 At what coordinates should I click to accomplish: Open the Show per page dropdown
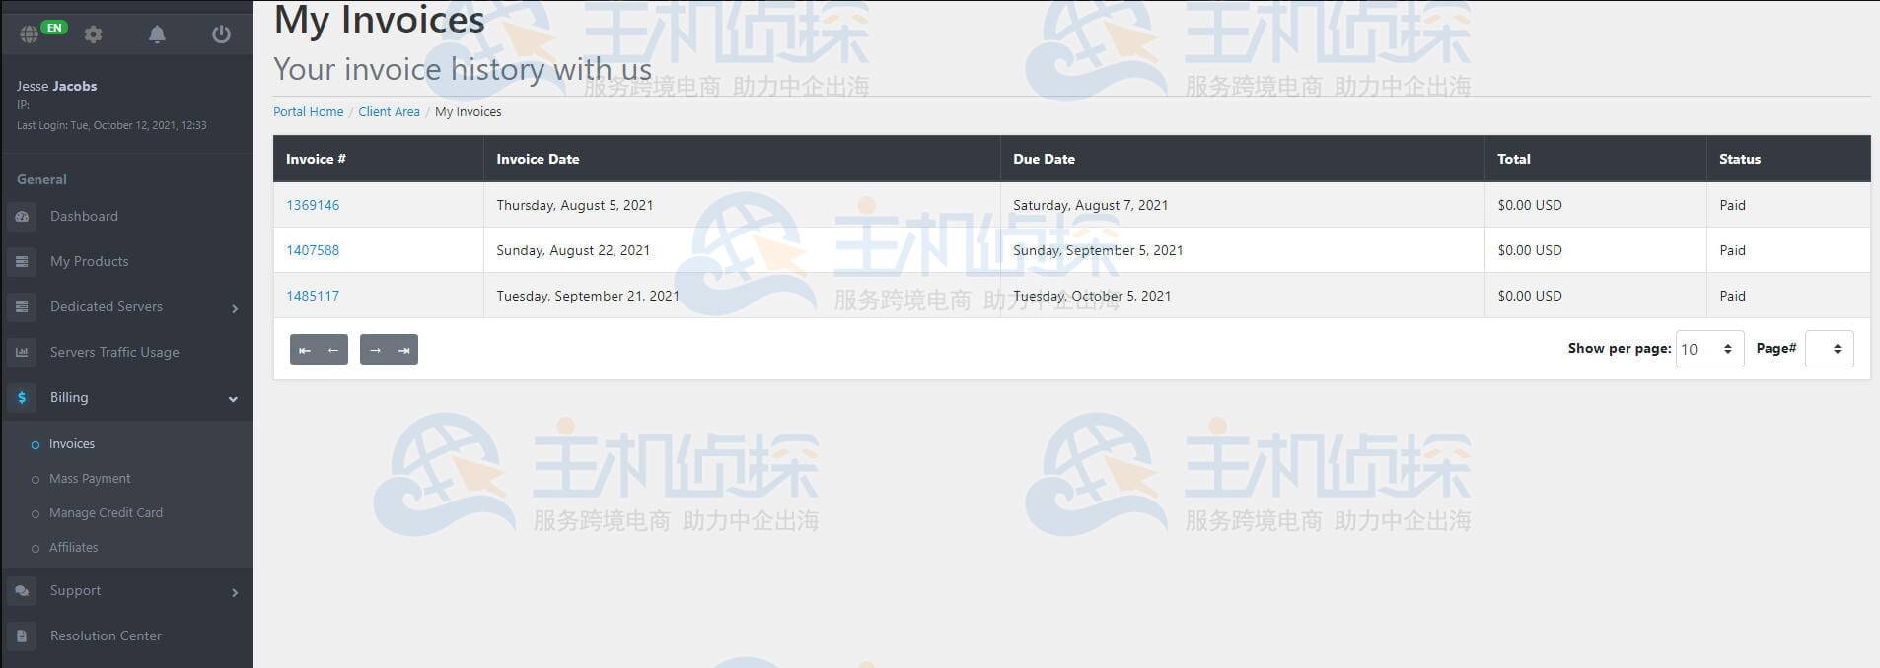1709,349
